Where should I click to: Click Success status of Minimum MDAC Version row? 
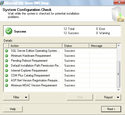point(70,85)
